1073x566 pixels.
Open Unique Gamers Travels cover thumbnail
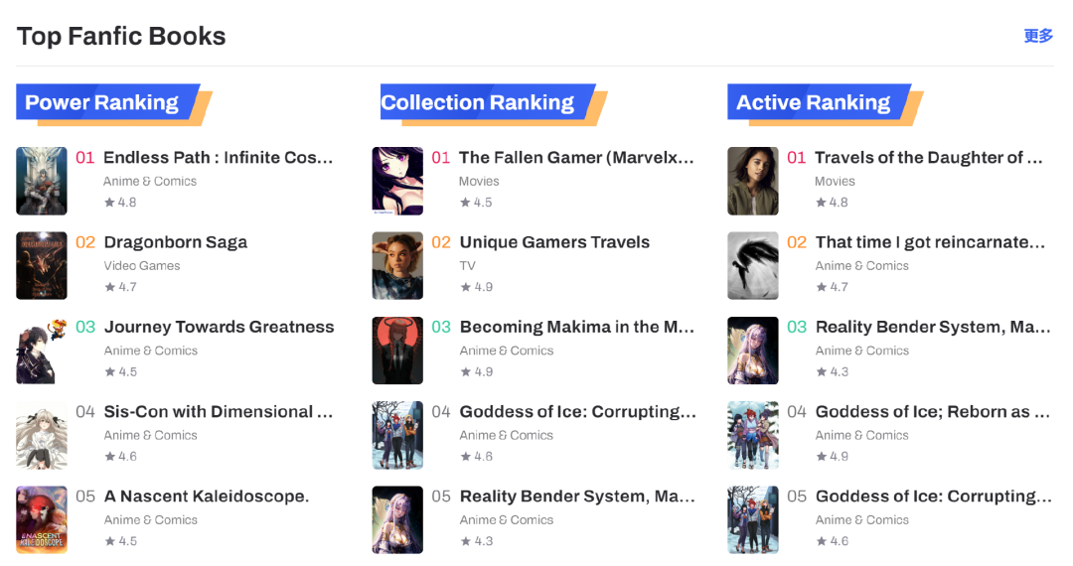397,265
